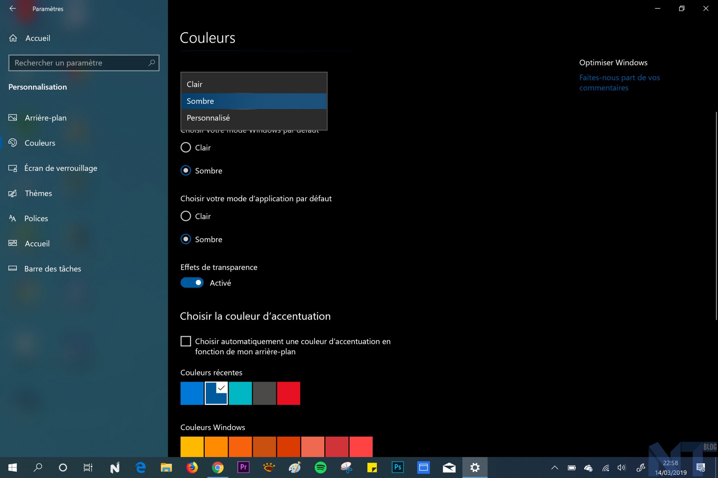Click the search magnifier in the settings box
The height and width of the screenshot is (478, 718).
point(151,63)
